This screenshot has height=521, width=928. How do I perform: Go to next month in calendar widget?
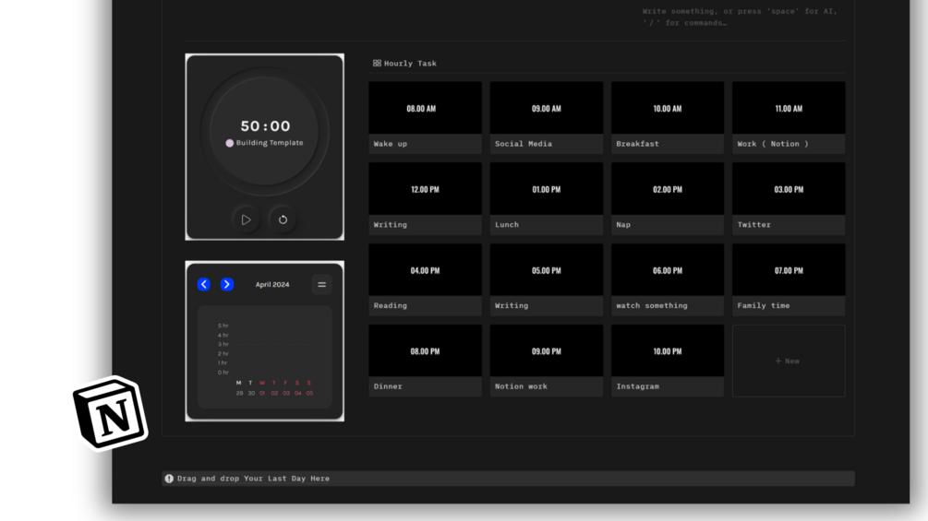226,284
